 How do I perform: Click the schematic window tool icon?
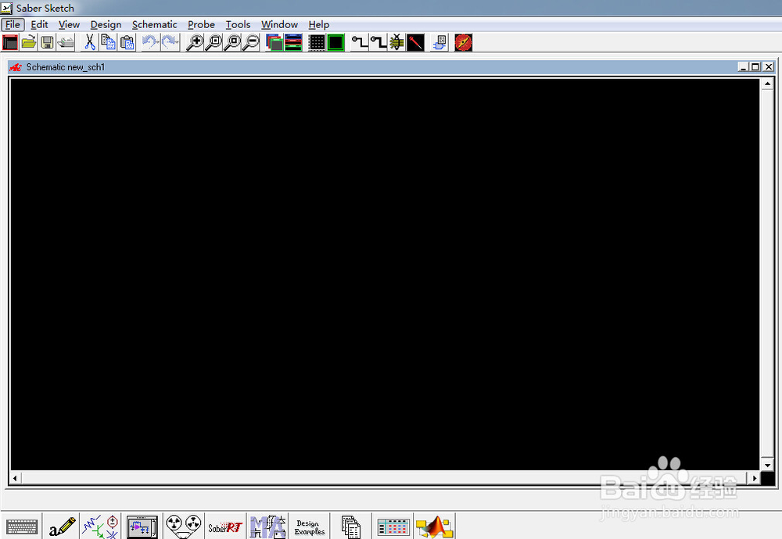(142, 527)
